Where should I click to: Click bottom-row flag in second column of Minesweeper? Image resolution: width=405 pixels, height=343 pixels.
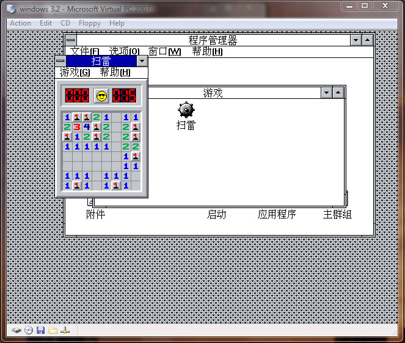77,186
